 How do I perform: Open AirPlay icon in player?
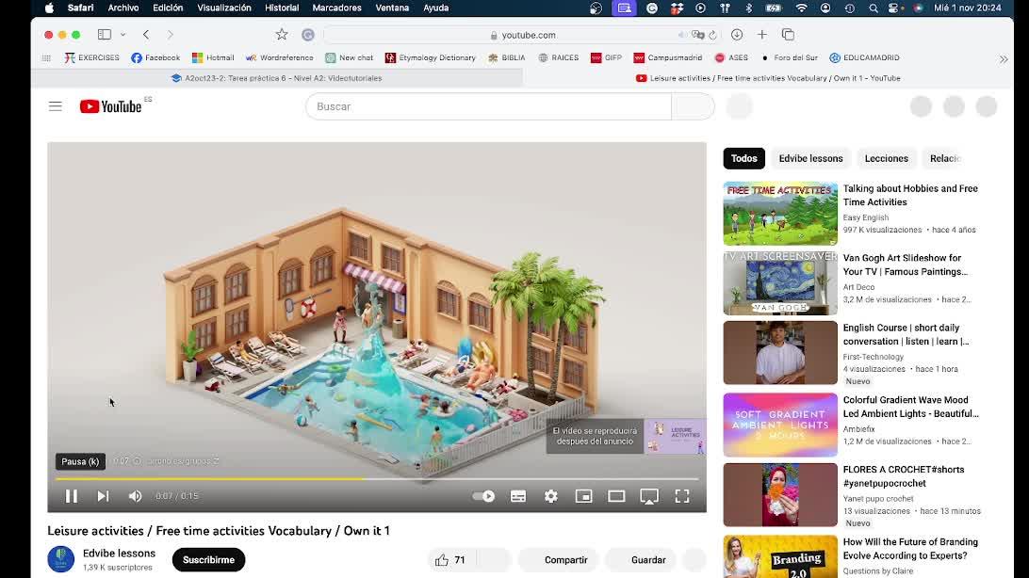[x=649, y=497]
